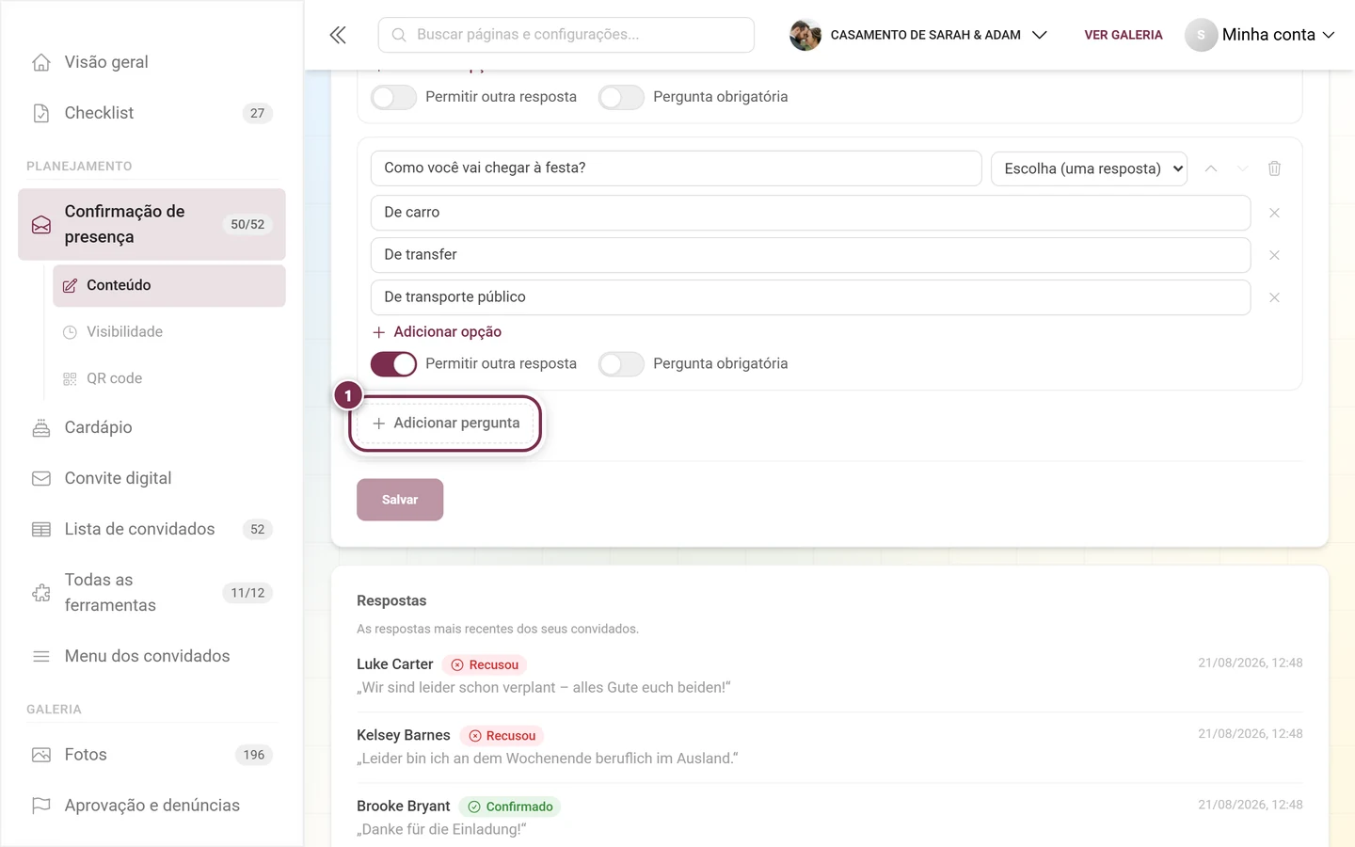Click the search magnifier icon
Screen dimensions: 1355x847
point(399,35)
